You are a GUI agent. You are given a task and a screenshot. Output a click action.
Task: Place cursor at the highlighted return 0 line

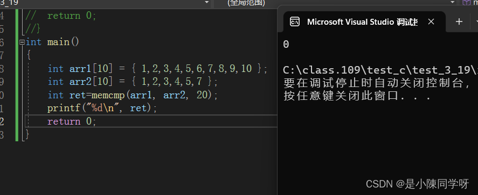(x=72, y=121)
